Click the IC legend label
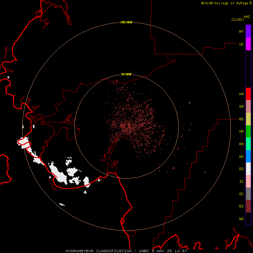 coord(241,181)
